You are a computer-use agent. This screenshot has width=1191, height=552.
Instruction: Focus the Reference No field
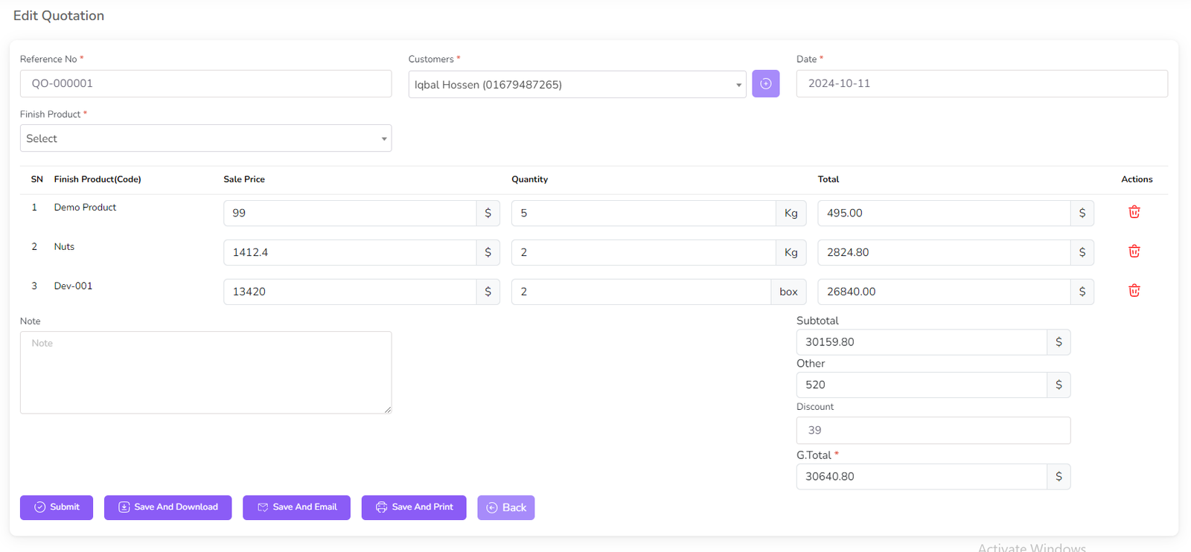point(205,83)
